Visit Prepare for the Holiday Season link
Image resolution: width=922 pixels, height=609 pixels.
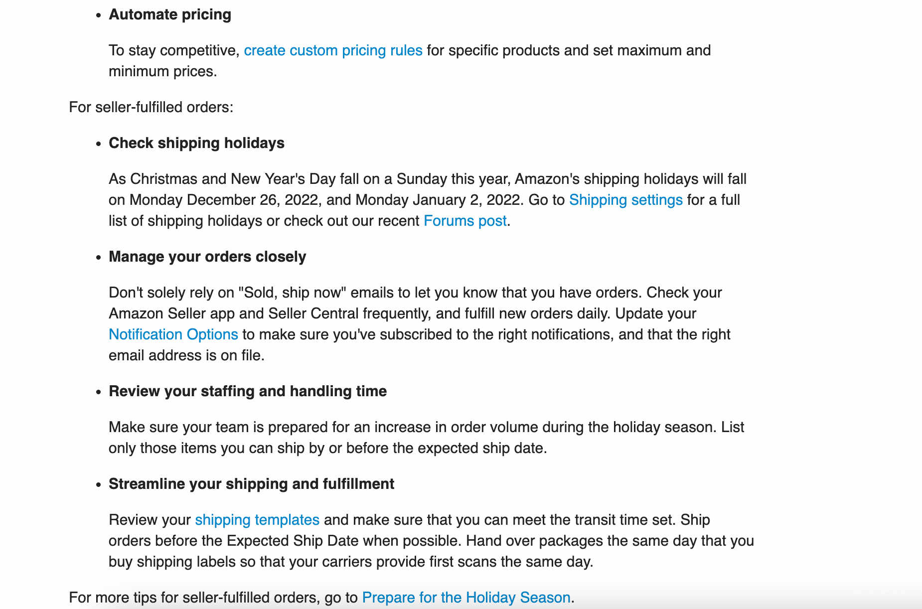coord(466,598)
